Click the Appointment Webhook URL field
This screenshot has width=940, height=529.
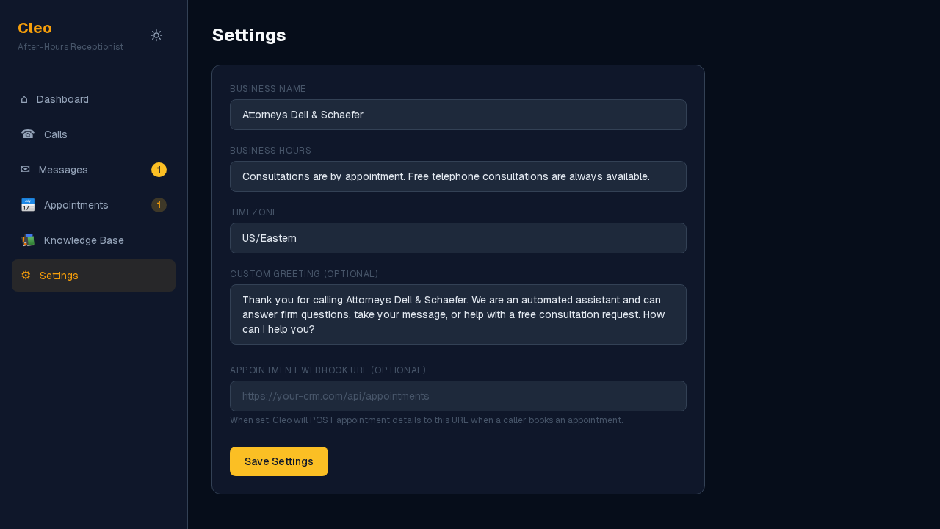[458, 396]
